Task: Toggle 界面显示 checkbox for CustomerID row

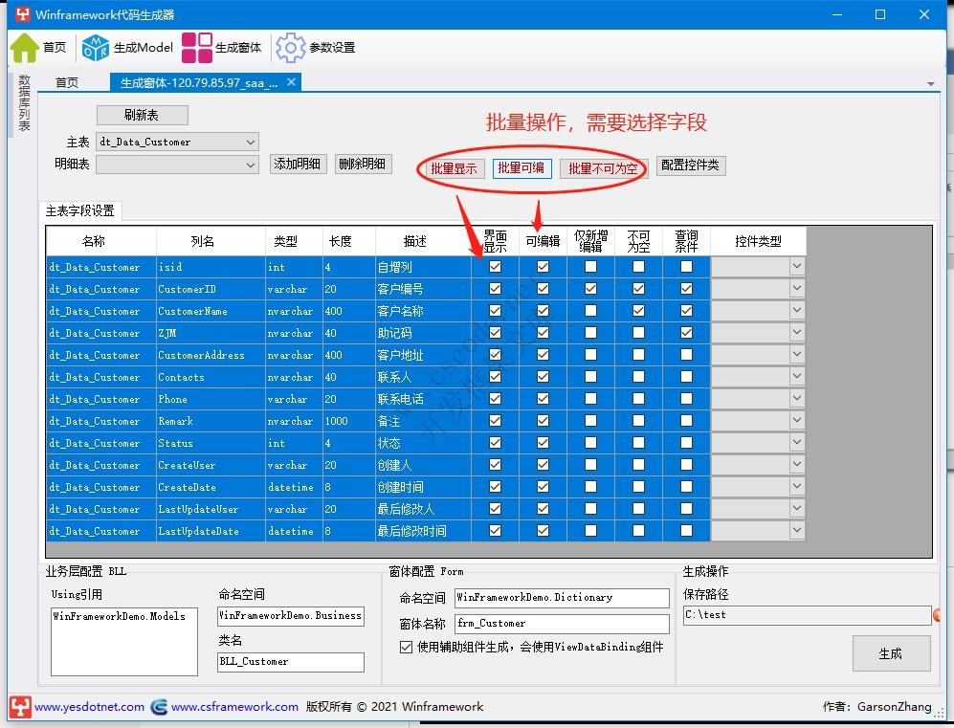Action: (495, 289)
